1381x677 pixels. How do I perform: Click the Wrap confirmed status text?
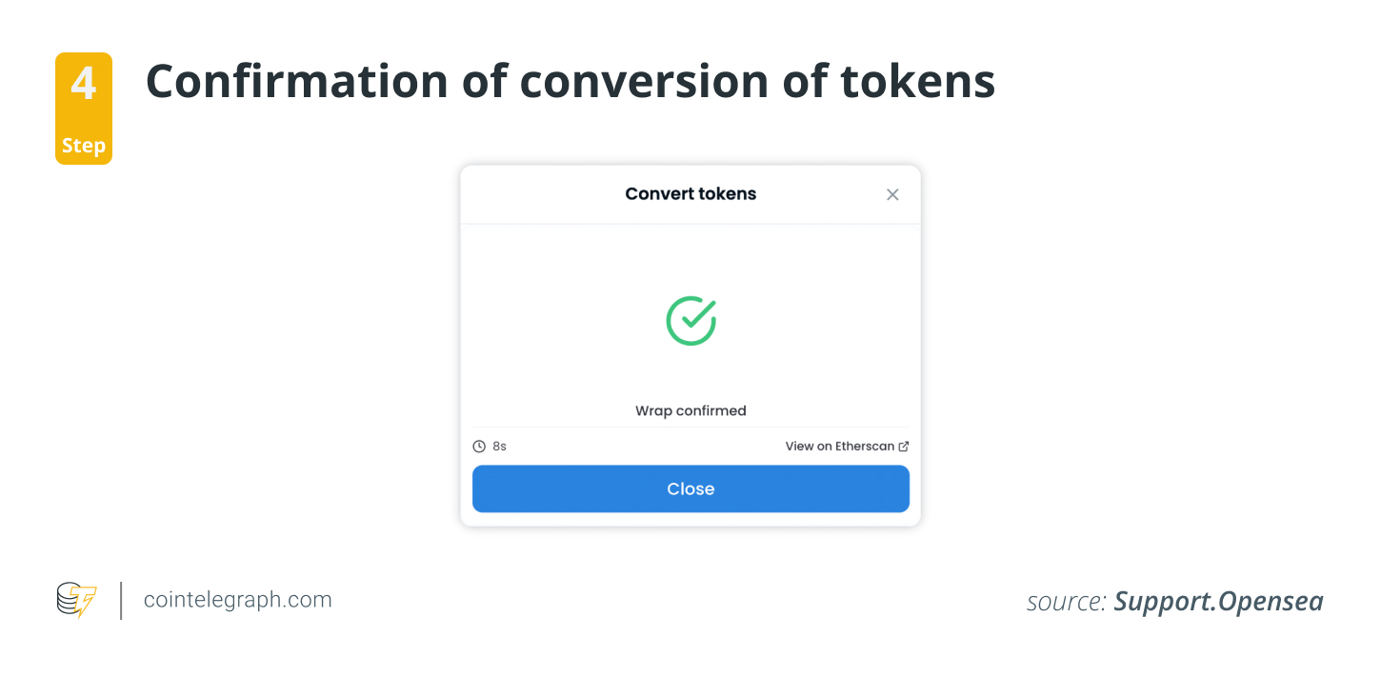click(690, 410)
